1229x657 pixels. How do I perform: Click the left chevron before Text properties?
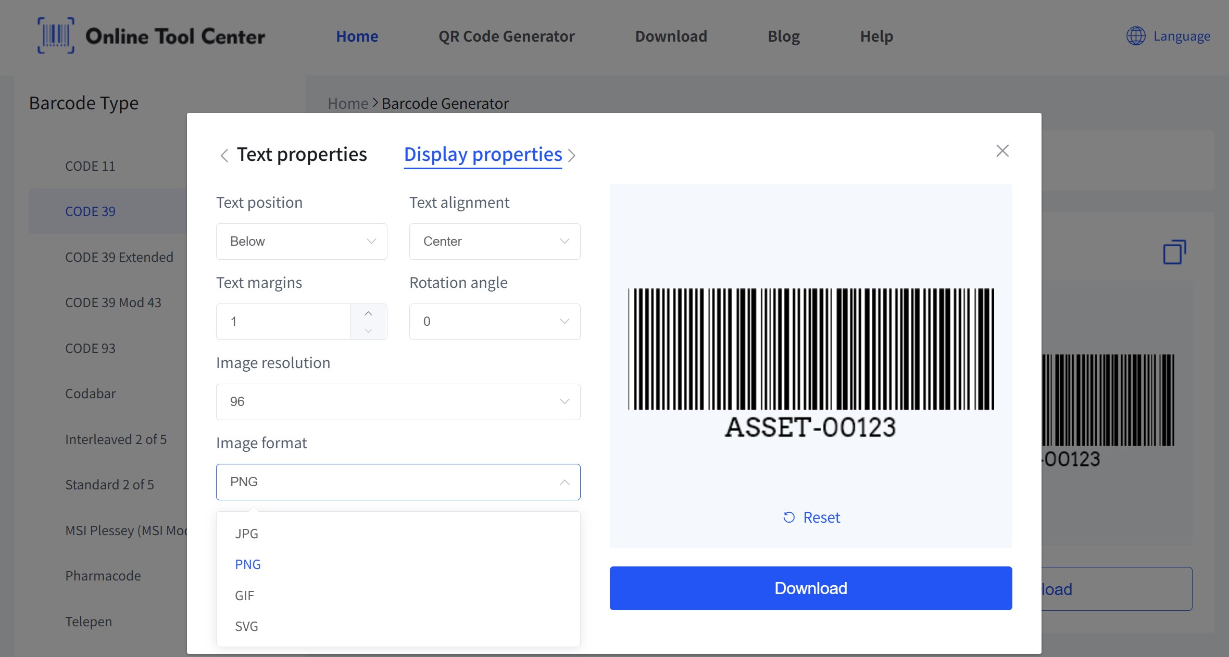point(224,155)
